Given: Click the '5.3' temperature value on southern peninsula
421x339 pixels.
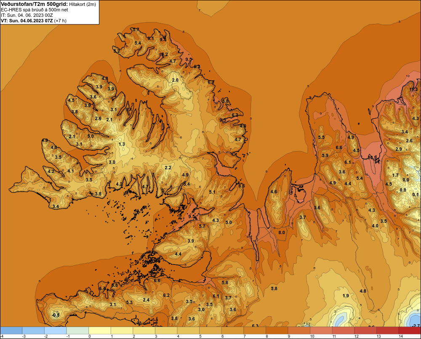Looking at the screenshot, I should [x=129, y=302].
